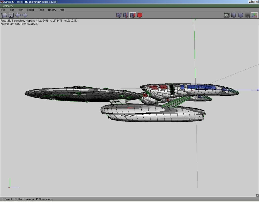Undo the last action with the left arrow
This screenshot has height=202, width=259.
18,15
